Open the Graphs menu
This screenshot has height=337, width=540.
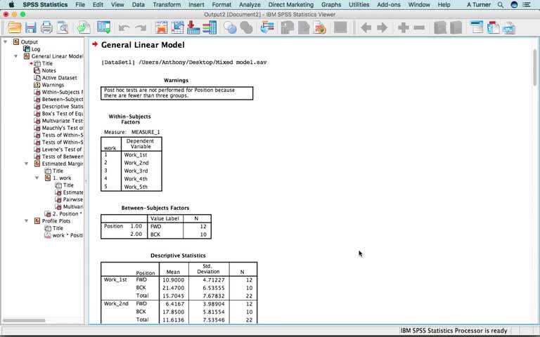pyautogui.click(x=331, y=5)
